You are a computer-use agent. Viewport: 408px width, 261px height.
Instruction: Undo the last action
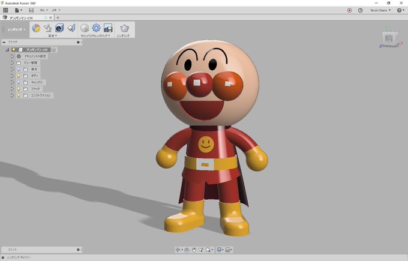pyautogui.click(x=42, y=10)
